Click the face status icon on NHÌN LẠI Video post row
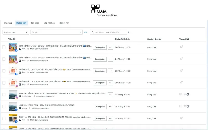 point(188,106)
